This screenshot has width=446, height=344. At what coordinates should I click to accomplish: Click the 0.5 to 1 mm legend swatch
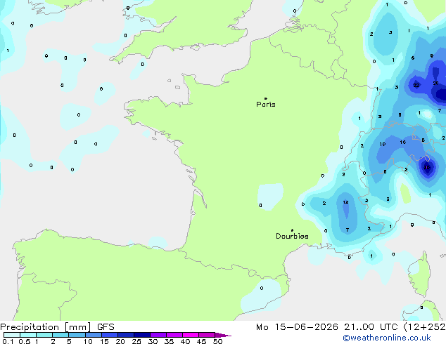[28, 335]
